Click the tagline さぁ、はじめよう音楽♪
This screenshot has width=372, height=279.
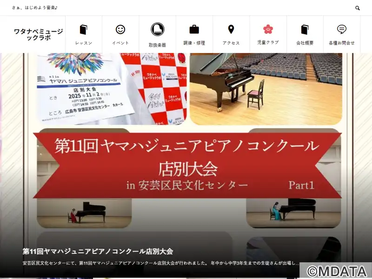[x=34, y=8]
